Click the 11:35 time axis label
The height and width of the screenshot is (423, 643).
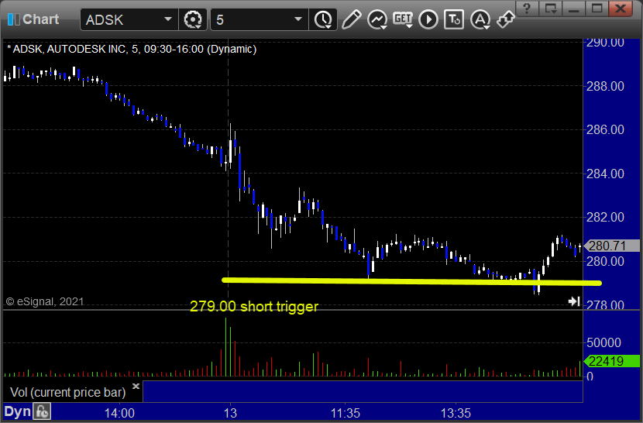point(346,413)
